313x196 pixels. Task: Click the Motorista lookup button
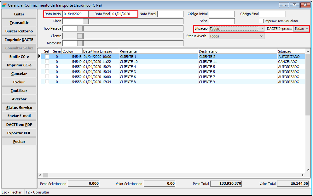click(80, 43)
